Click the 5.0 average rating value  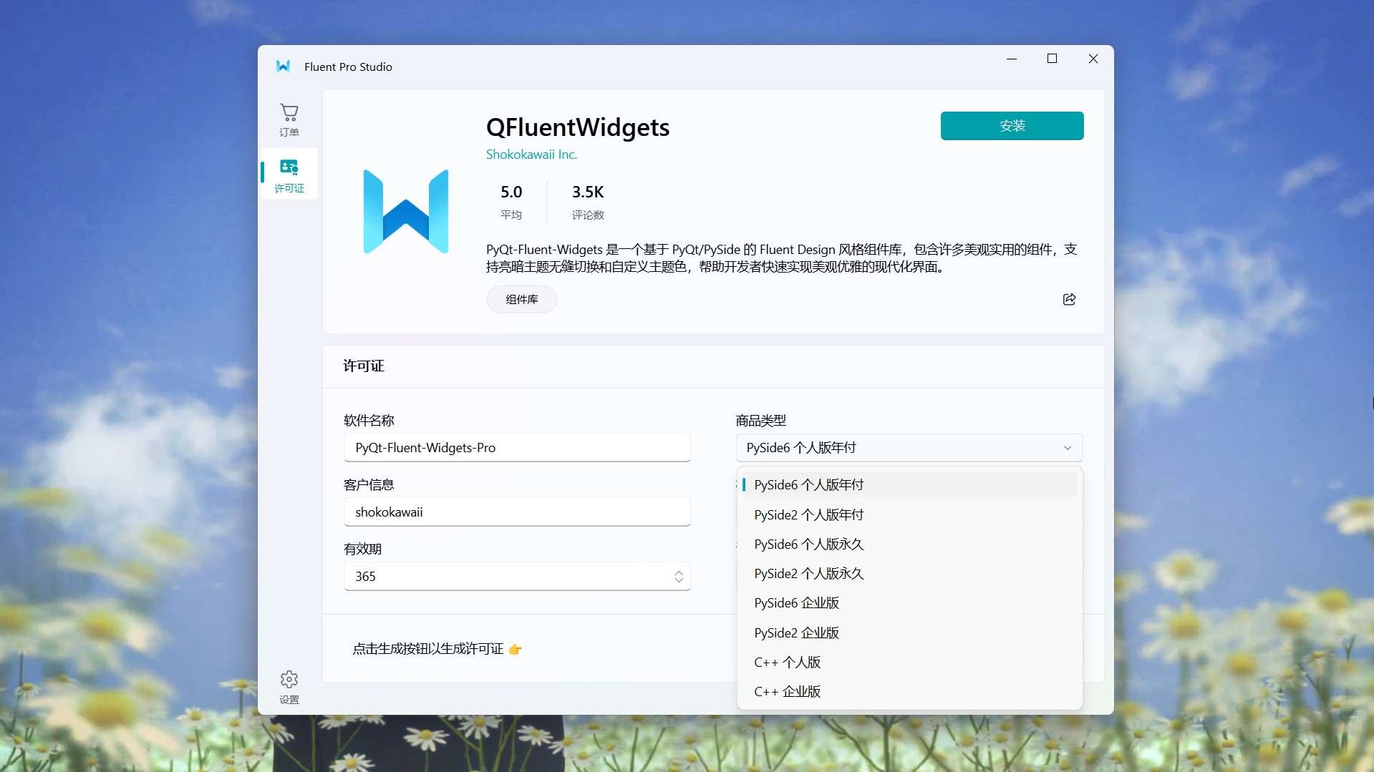[x=511, y=192]
